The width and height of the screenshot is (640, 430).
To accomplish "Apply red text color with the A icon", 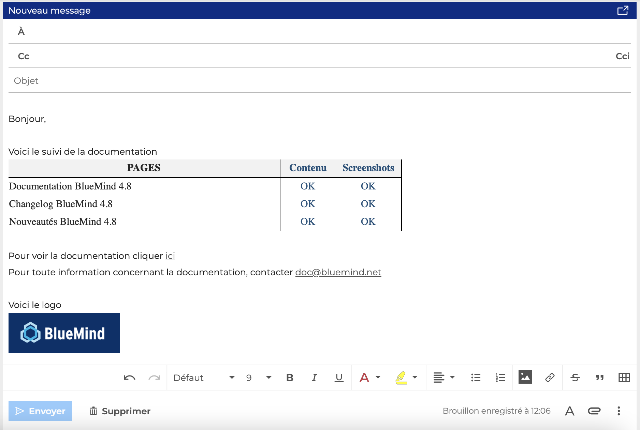I will tap(364, 378).
